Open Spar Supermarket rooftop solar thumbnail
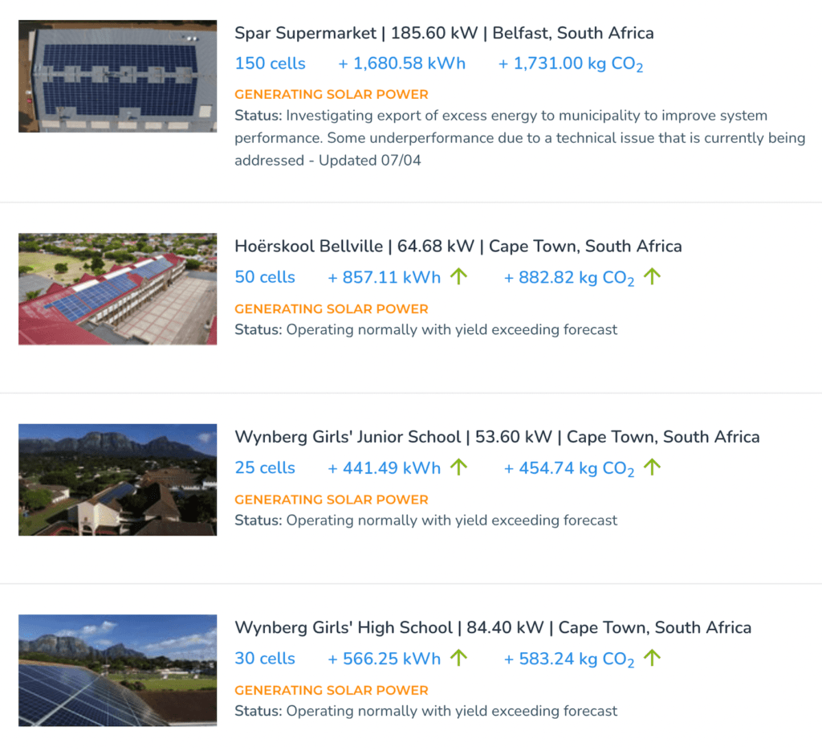This screenshot has width=822, height=751. (117, 76)
